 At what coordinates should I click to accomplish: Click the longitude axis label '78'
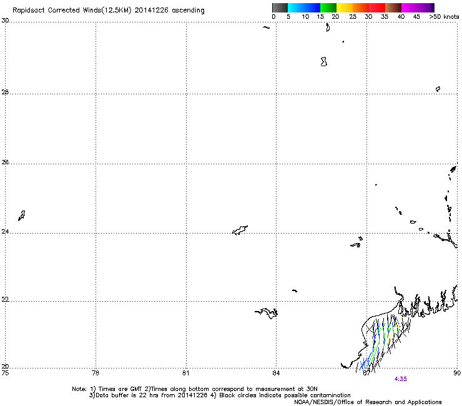tap(96, 373)
